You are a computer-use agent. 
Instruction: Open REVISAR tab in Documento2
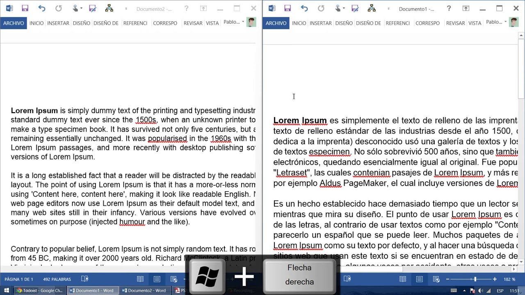(x=193, y=23)
